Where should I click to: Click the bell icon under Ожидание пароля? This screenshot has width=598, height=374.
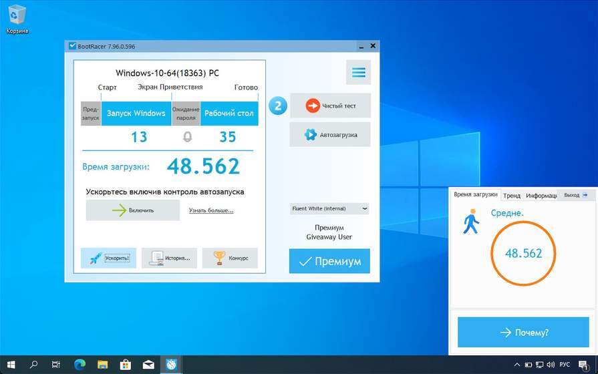[x=186, y=137]
